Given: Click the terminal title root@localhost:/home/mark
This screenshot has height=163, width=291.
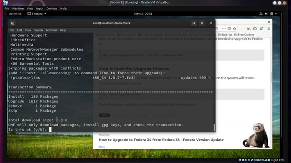Looking at the screenshot, I should (x=111, y=23).
